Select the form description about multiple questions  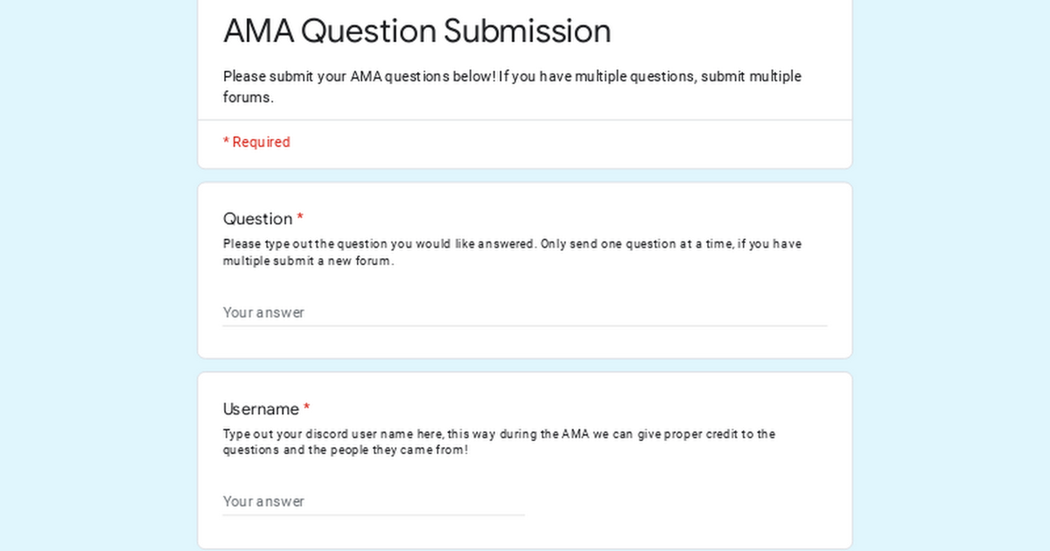512,87
